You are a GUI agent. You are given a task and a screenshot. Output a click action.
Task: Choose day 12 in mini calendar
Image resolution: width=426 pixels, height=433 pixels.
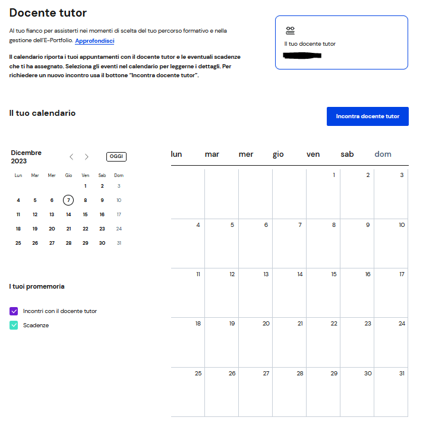click(x=35, y=214)
